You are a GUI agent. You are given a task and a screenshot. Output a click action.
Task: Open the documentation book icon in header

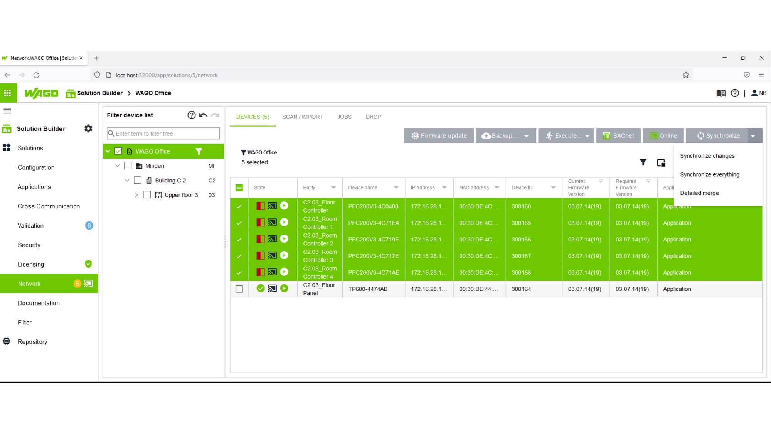(721, 93)
